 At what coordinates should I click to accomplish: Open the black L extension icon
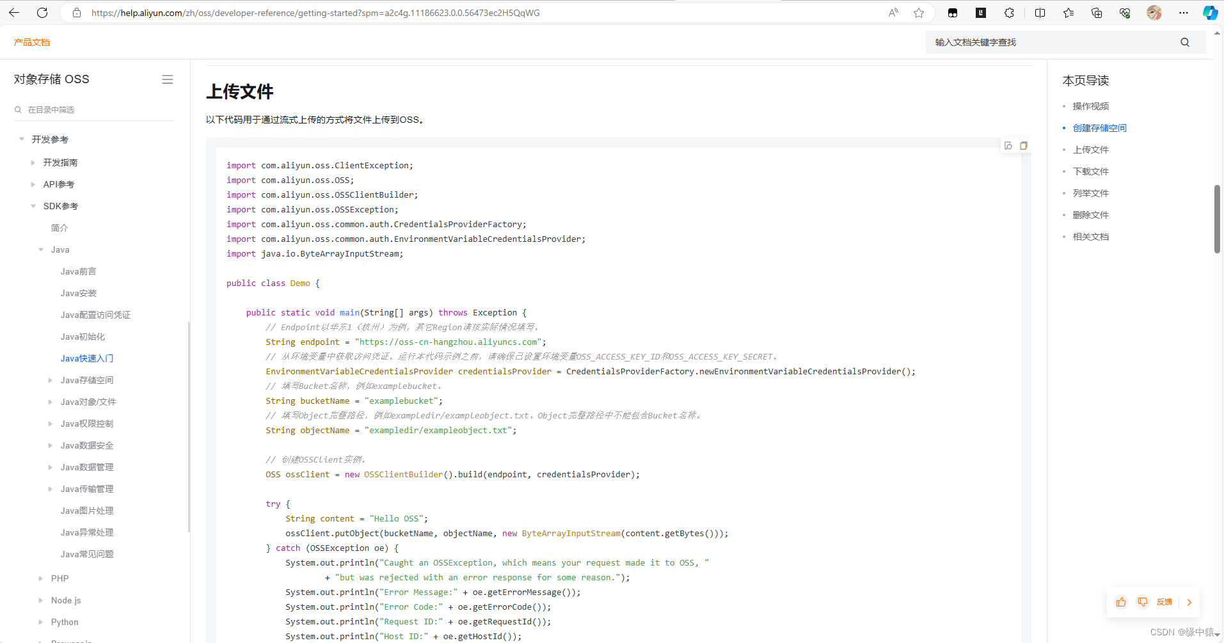(981, 13)
